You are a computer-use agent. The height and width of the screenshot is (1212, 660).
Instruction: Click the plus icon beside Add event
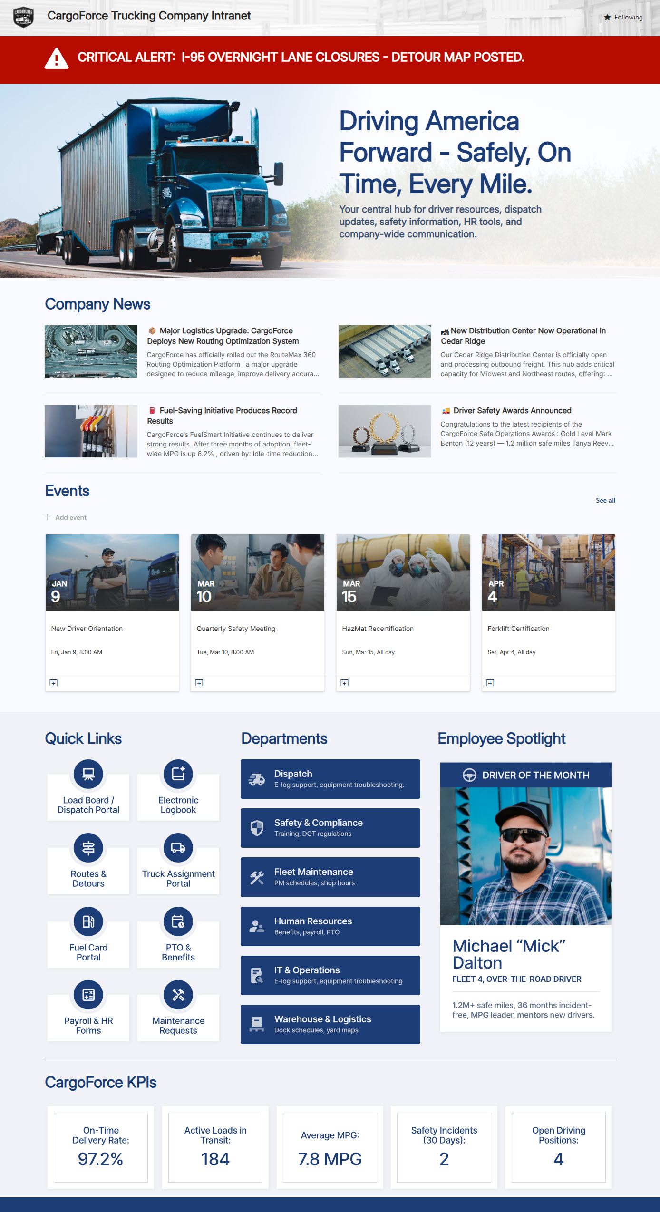click(48, 517)
